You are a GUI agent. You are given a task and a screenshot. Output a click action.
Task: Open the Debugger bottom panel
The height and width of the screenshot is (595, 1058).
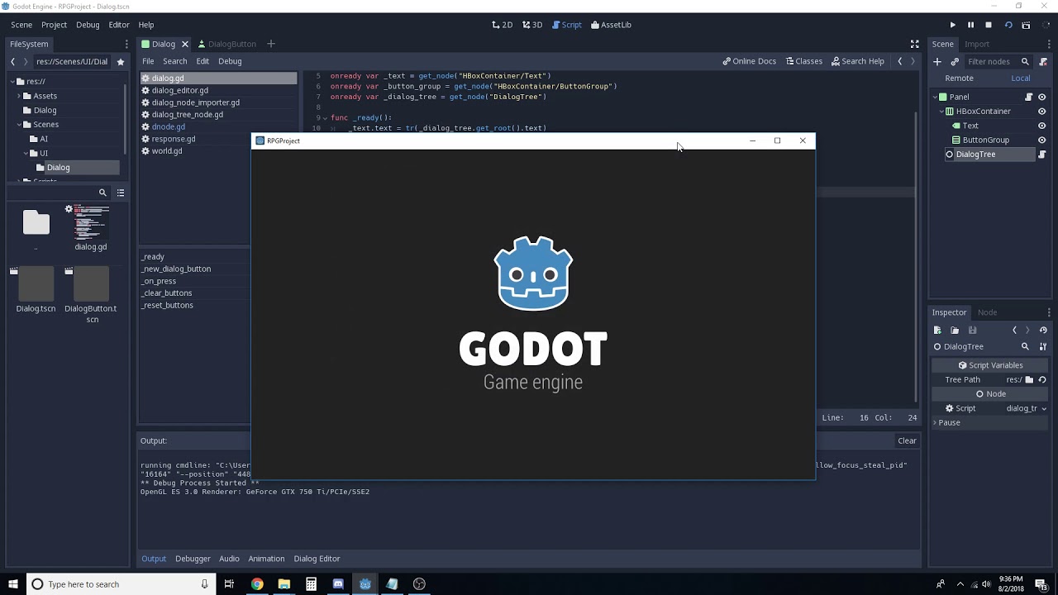tap(193, 559)
